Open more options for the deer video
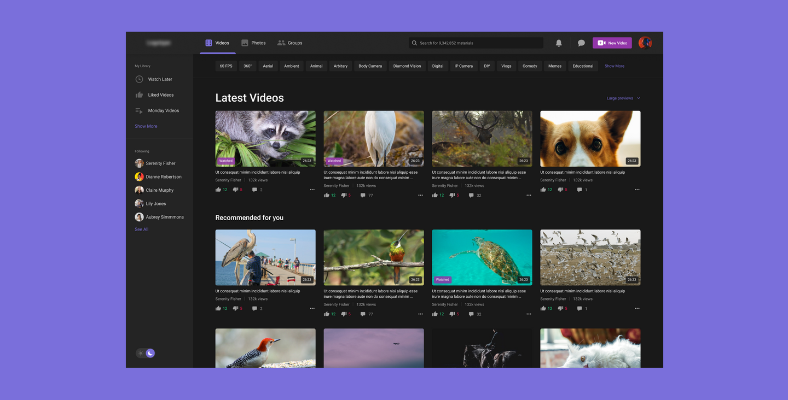The width and height of the screenshot is (788, 400). pos(529,195)
